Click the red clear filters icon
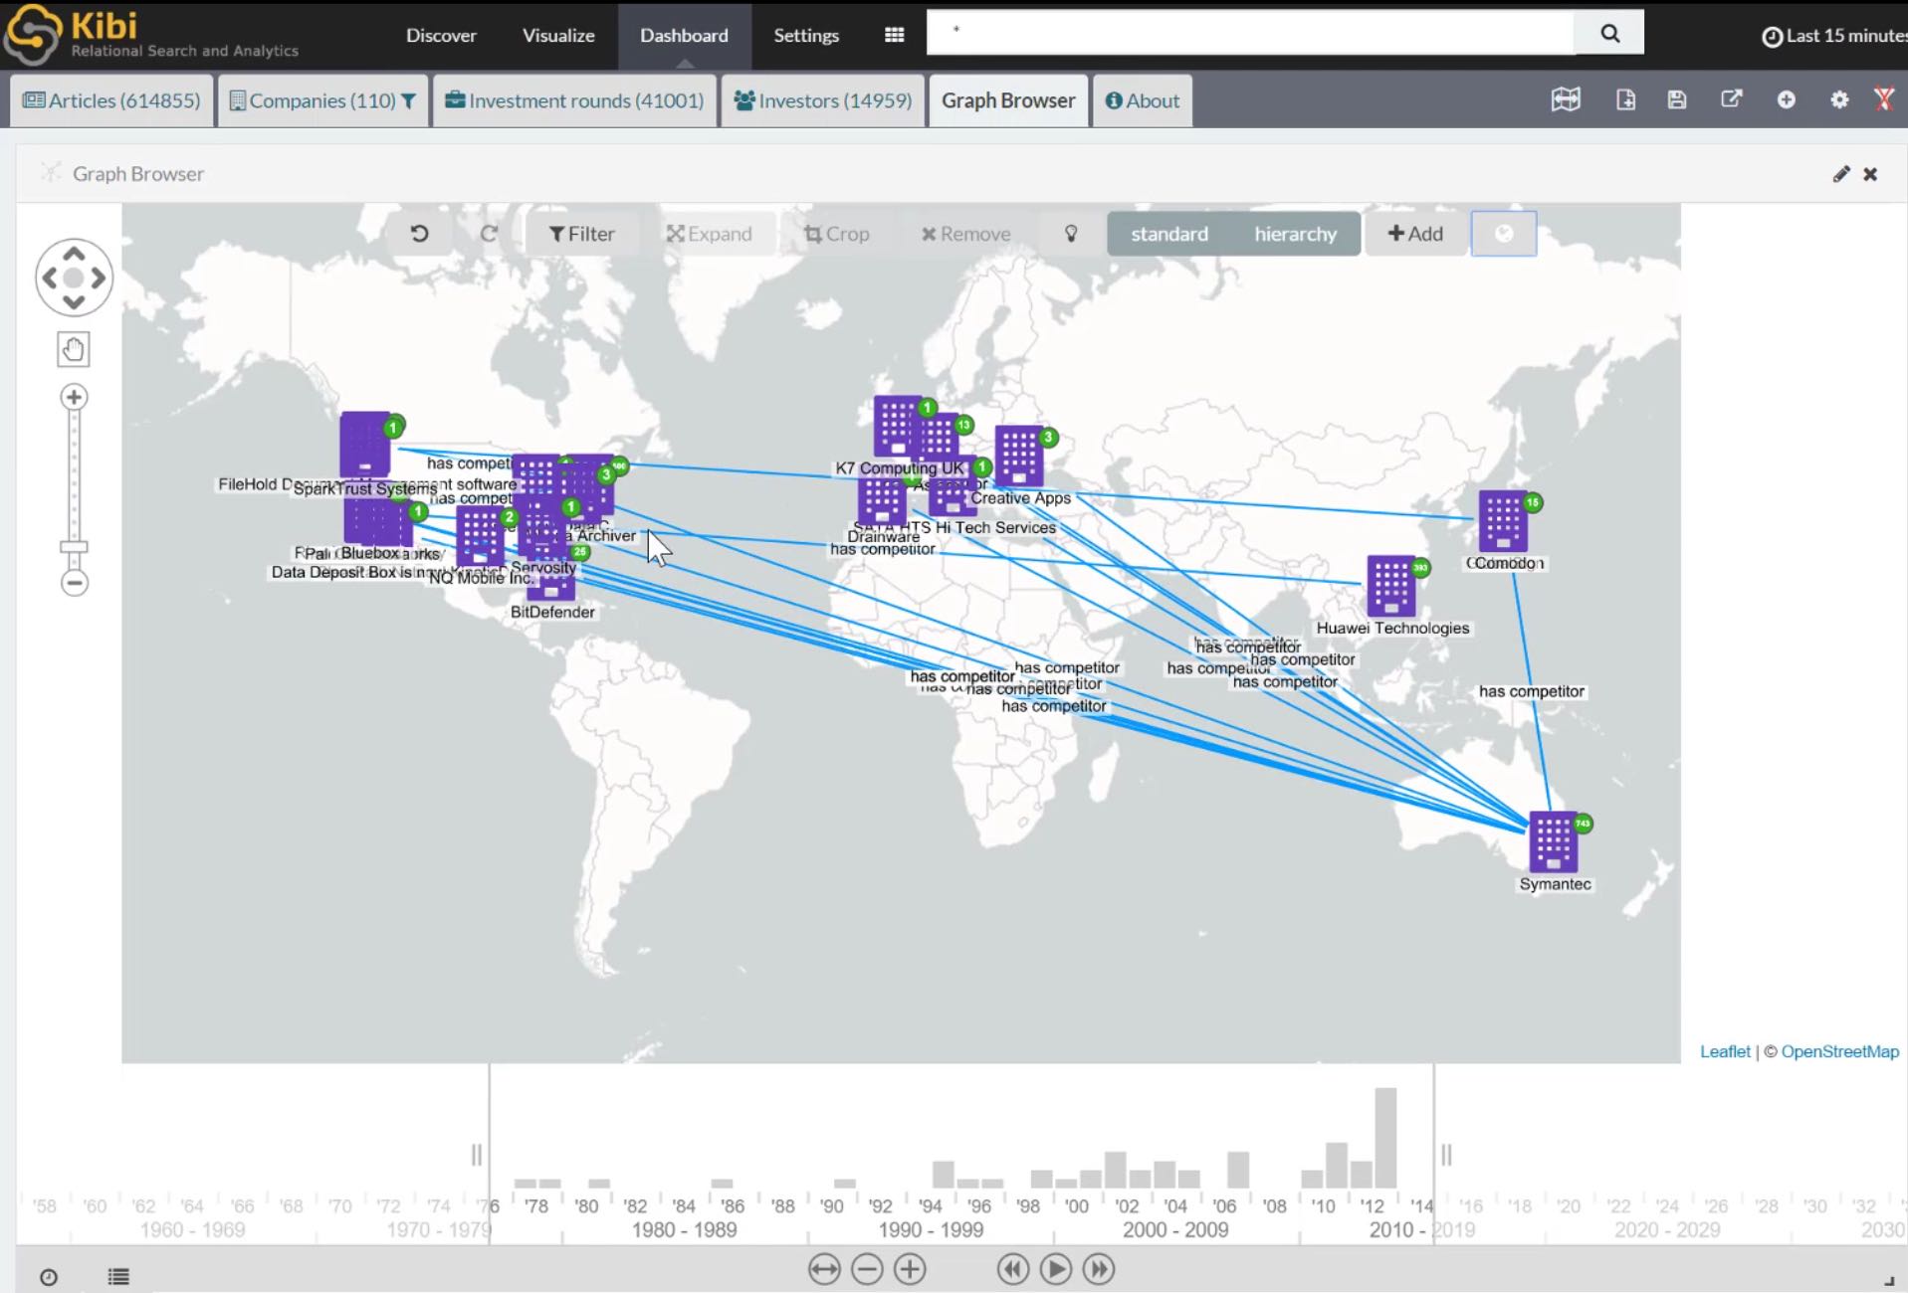The height and width of the screenshot is (1293, 1908). pyautogui.click(x=1884, y=98)
